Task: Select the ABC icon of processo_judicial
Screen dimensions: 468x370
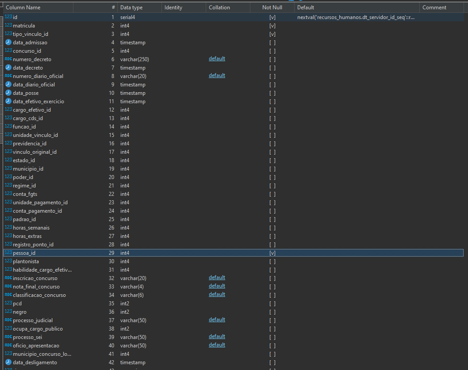Action: pos(8,320)
